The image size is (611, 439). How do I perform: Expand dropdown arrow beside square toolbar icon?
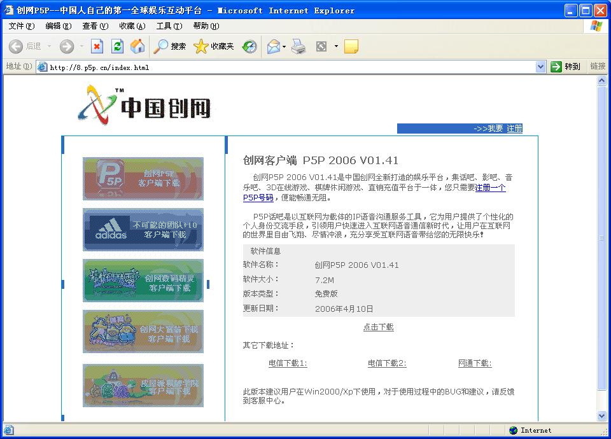[336, 46]
